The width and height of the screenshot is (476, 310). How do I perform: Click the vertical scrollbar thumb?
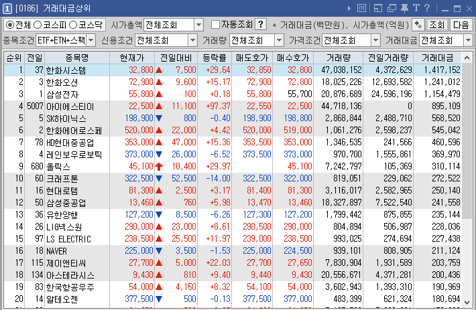(x=467, y=141)
